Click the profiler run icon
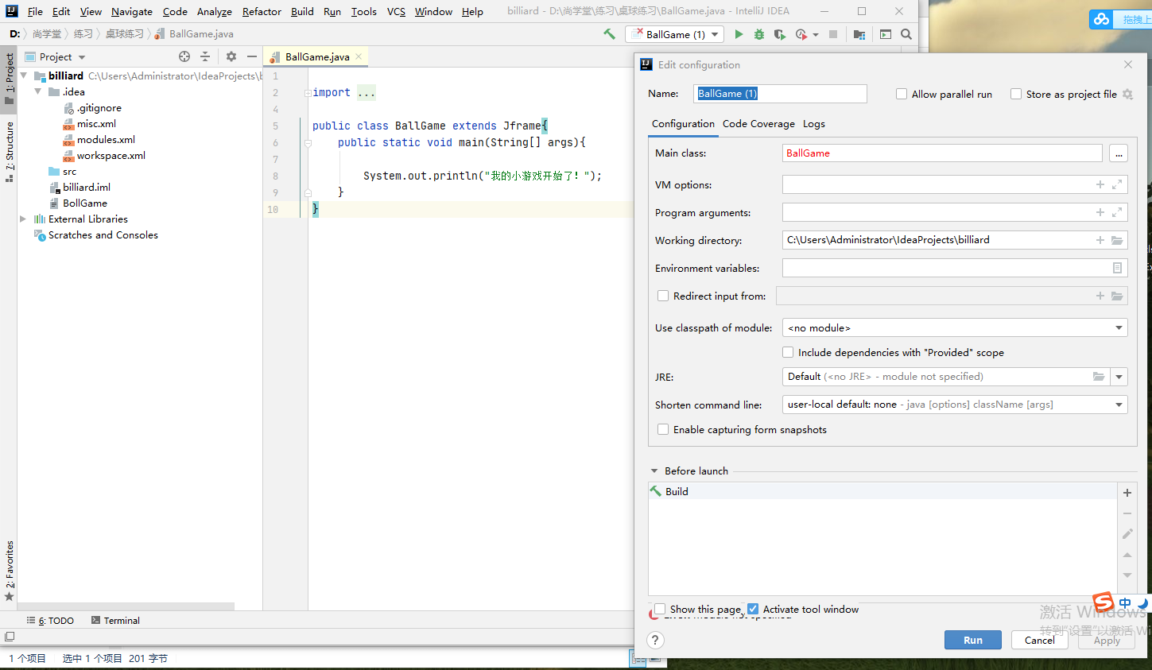Viewport: 1152px width, 670px height. 801,34
